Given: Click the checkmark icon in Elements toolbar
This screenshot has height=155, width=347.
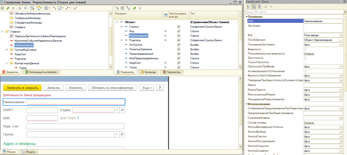Looking at the screenshot, I should 76,8.
